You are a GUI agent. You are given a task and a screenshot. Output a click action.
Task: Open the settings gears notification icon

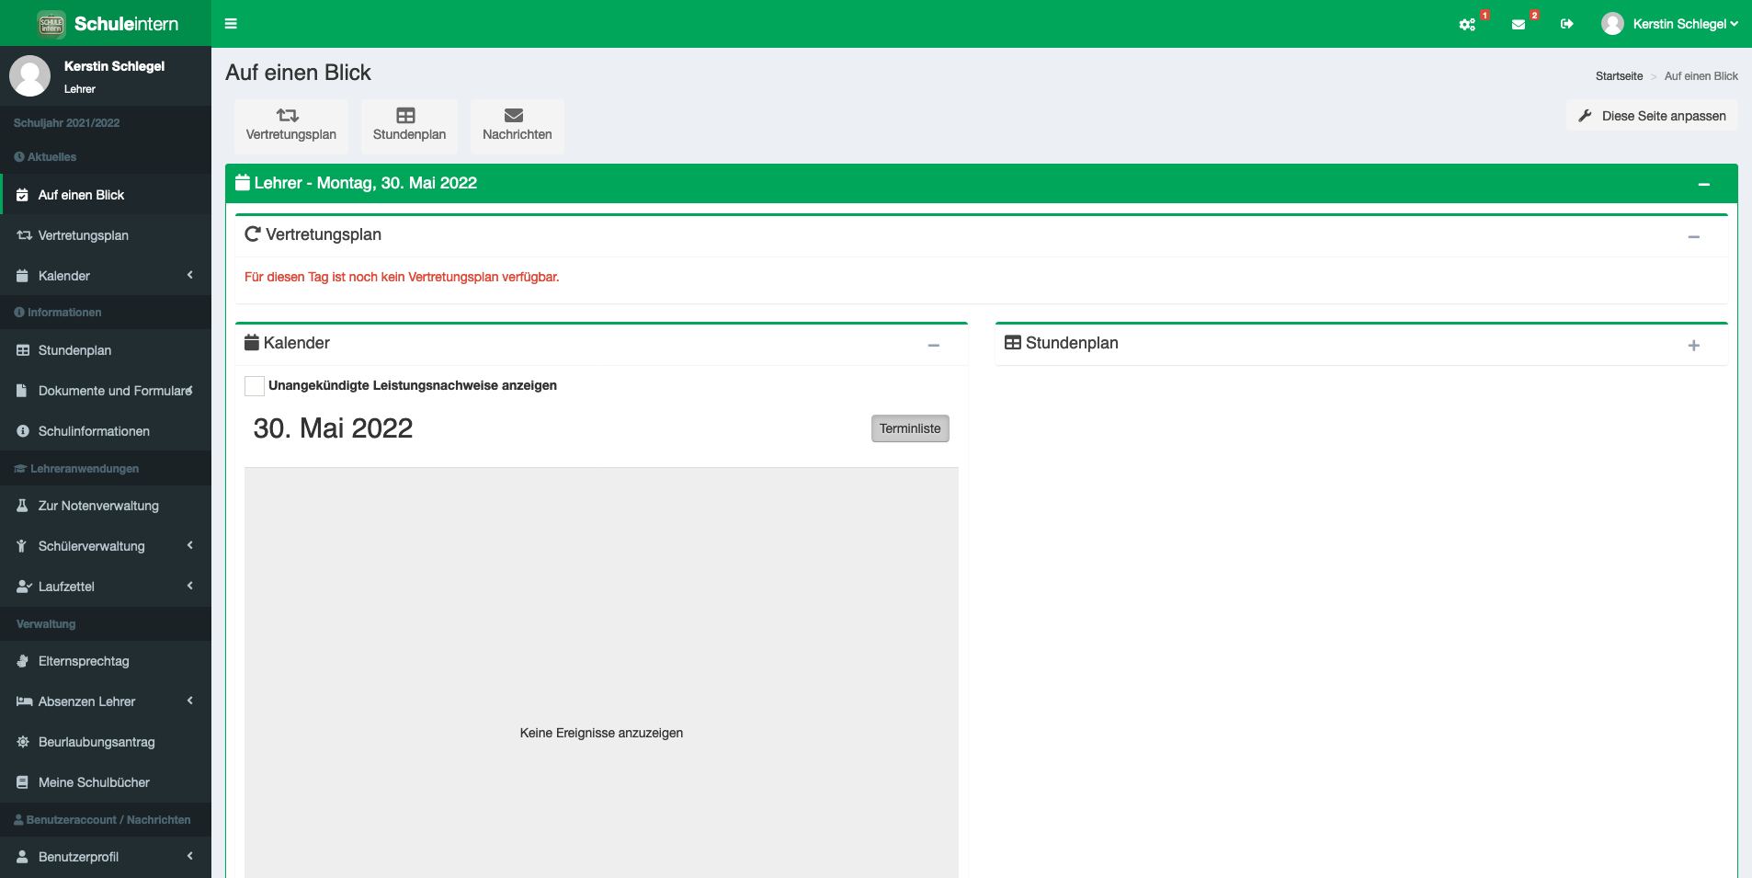pos(1467,25)
